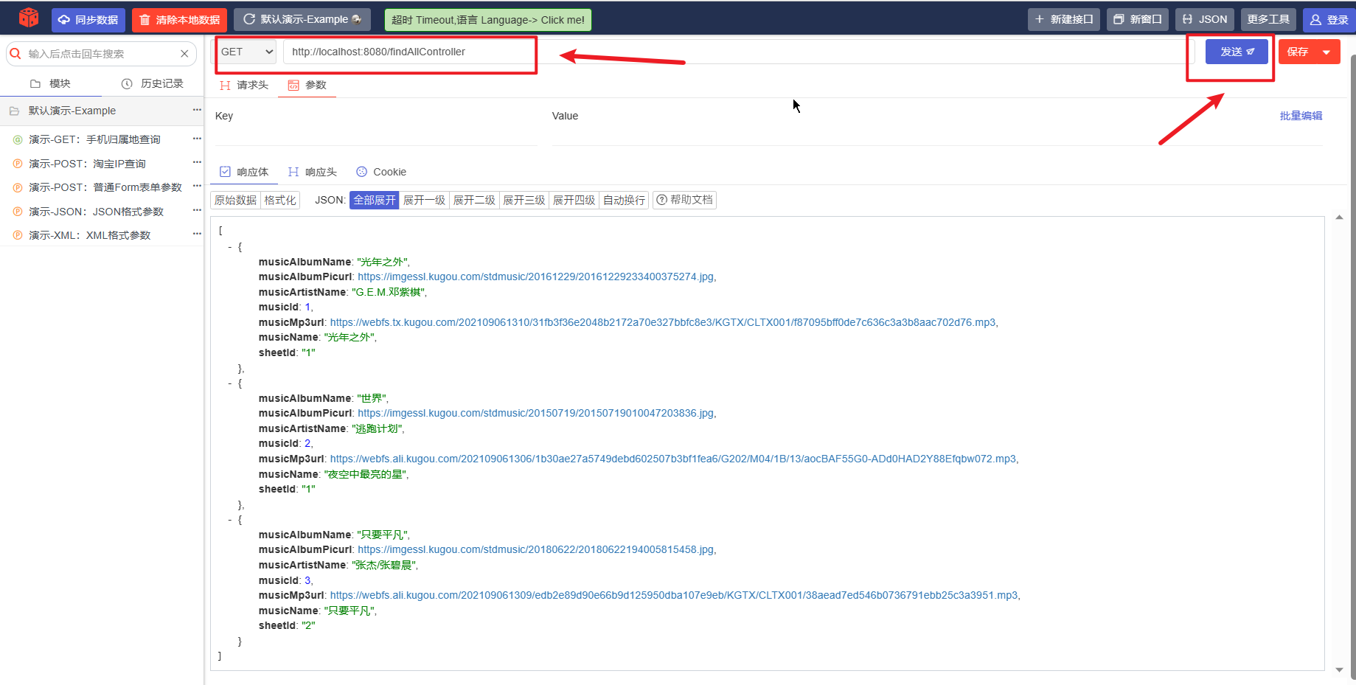1356x685 pixels.
Task: Clear the search box with X icon
Action: pyautogui.click(x=184, y=54)
